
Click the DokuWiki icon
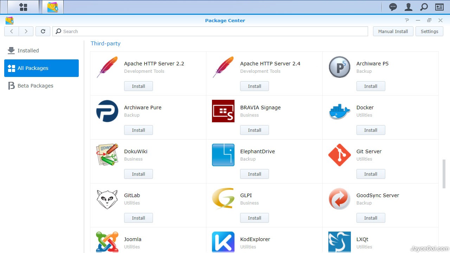107,155
